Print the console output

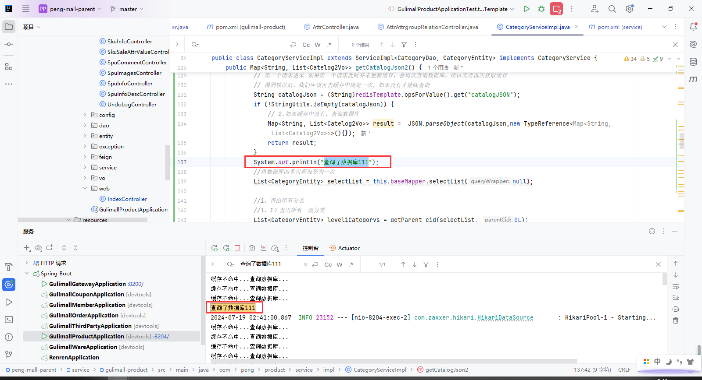[x=676, y=309]
